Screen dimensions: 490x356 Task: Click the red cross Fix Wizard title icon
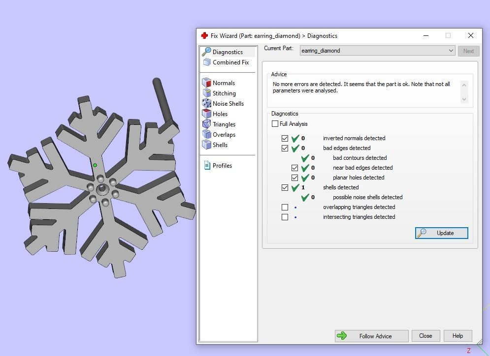[205, 35]
